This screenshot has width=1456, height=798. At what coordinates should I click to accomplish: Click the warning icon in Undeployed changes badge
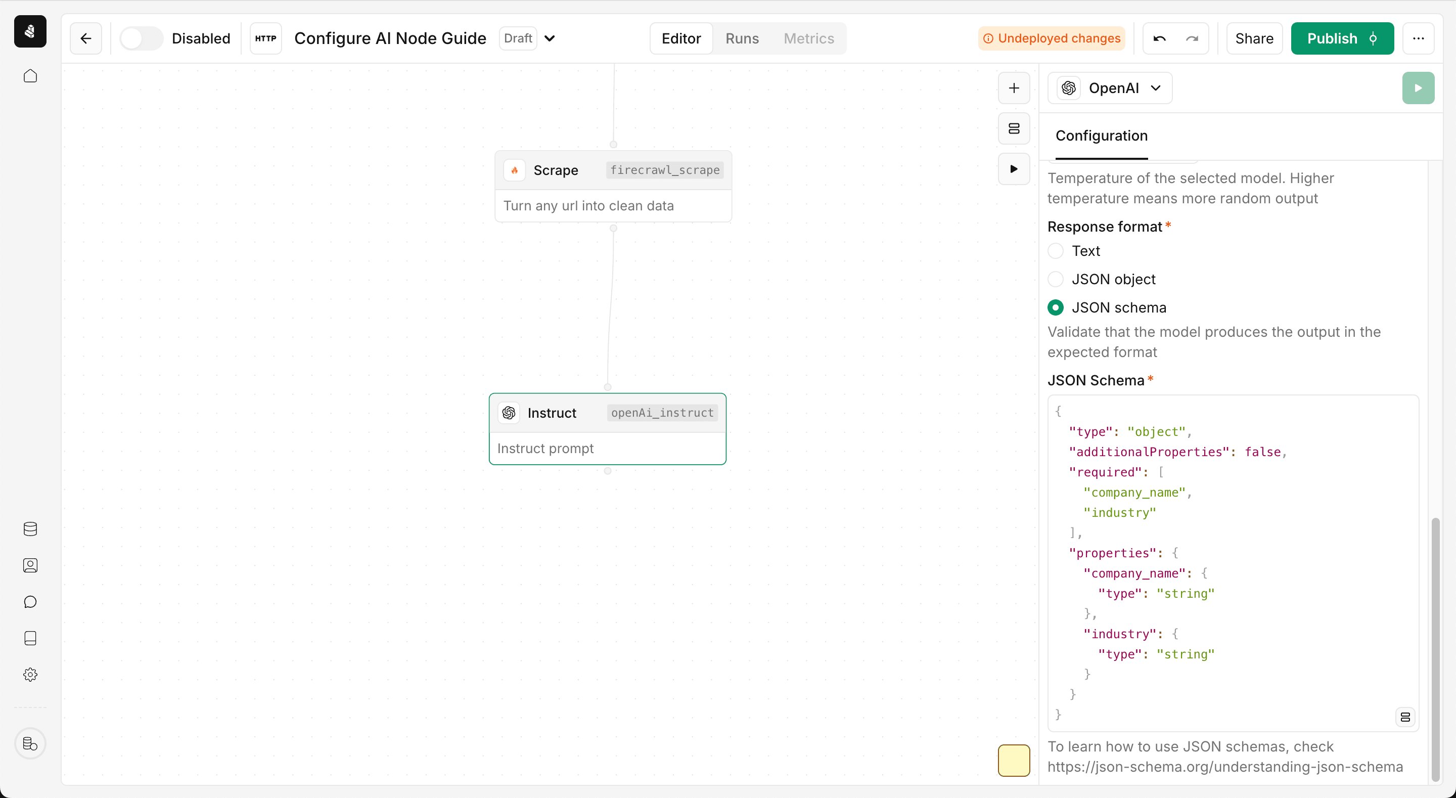pyautogui.click(x=988, y=38)
